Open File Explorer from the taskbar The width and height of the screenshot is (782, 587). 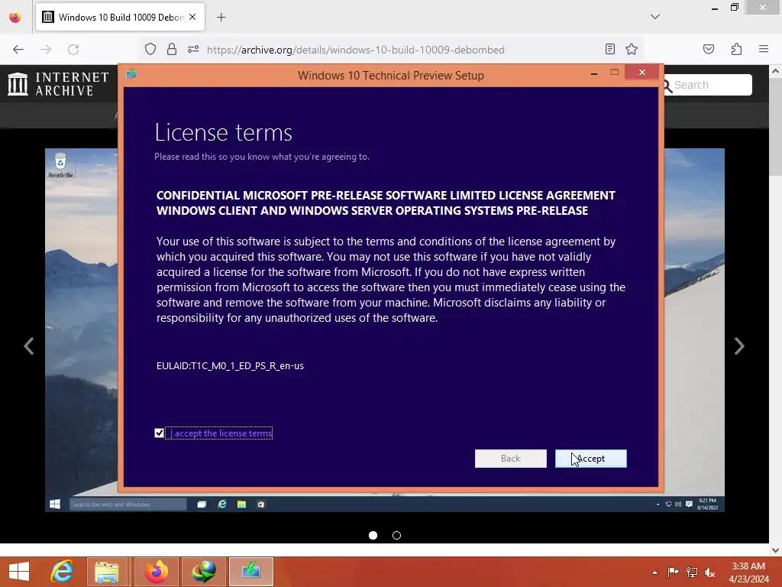[107, 572]
